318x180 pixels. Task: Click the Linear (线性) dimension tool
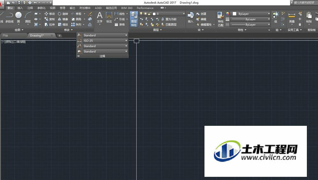coord(120,14)
